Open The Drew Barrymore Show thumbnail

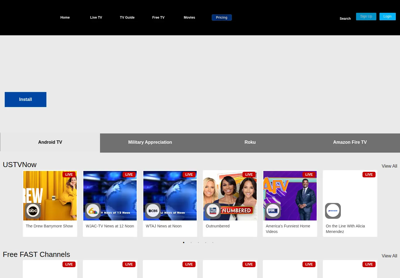tap(50, 196)
